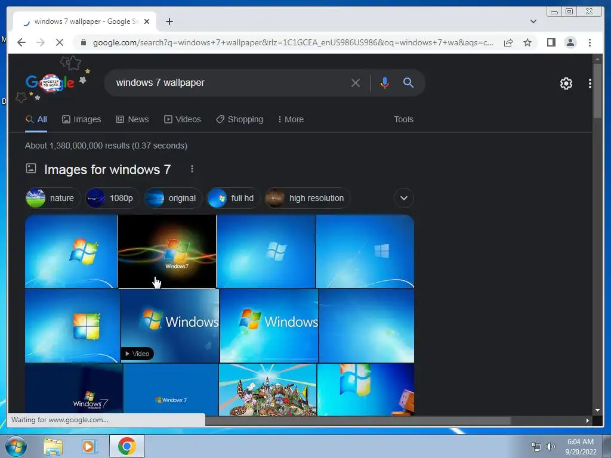Image resolution: width=611 pixels, height=458 pixels.
Task: Click the Chrome taskbar button
Action: click(127, 446)
